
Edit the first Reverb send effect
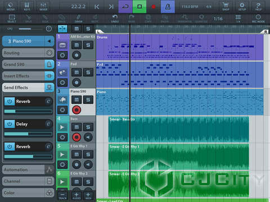48,101
